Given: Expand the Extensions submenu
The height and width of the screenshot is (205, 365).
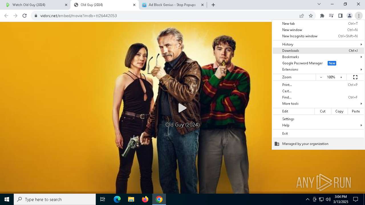Looking at the screenshot, I should point(318,69).
